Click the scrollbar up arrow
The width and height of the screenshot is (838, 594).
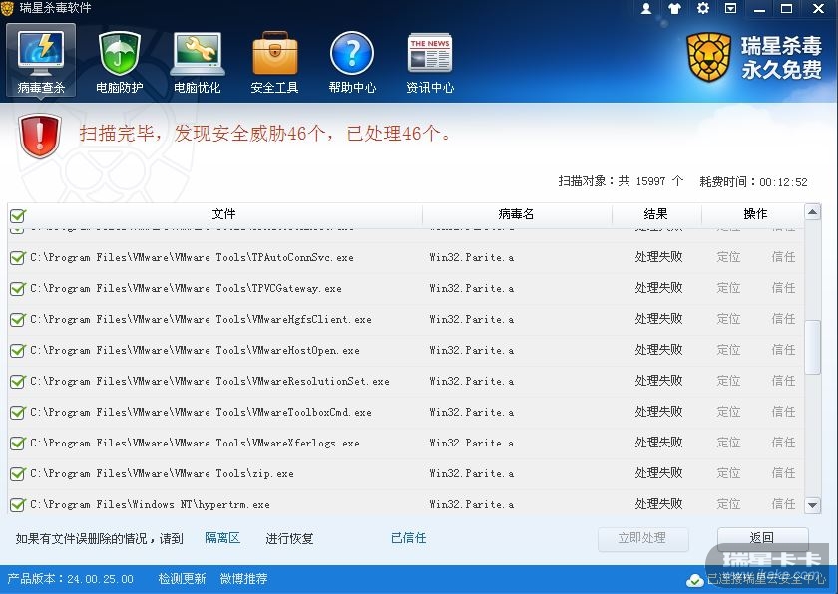812,212
